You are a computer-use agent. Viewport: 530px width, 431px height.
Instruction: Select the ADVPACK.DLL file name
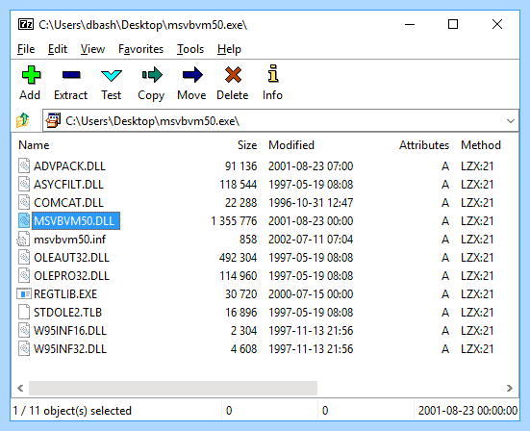[69, 166]
